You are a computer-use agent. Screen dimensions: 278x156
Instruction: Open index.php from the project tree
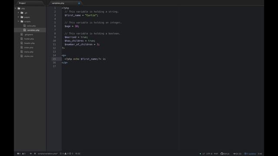pos(29,48)
